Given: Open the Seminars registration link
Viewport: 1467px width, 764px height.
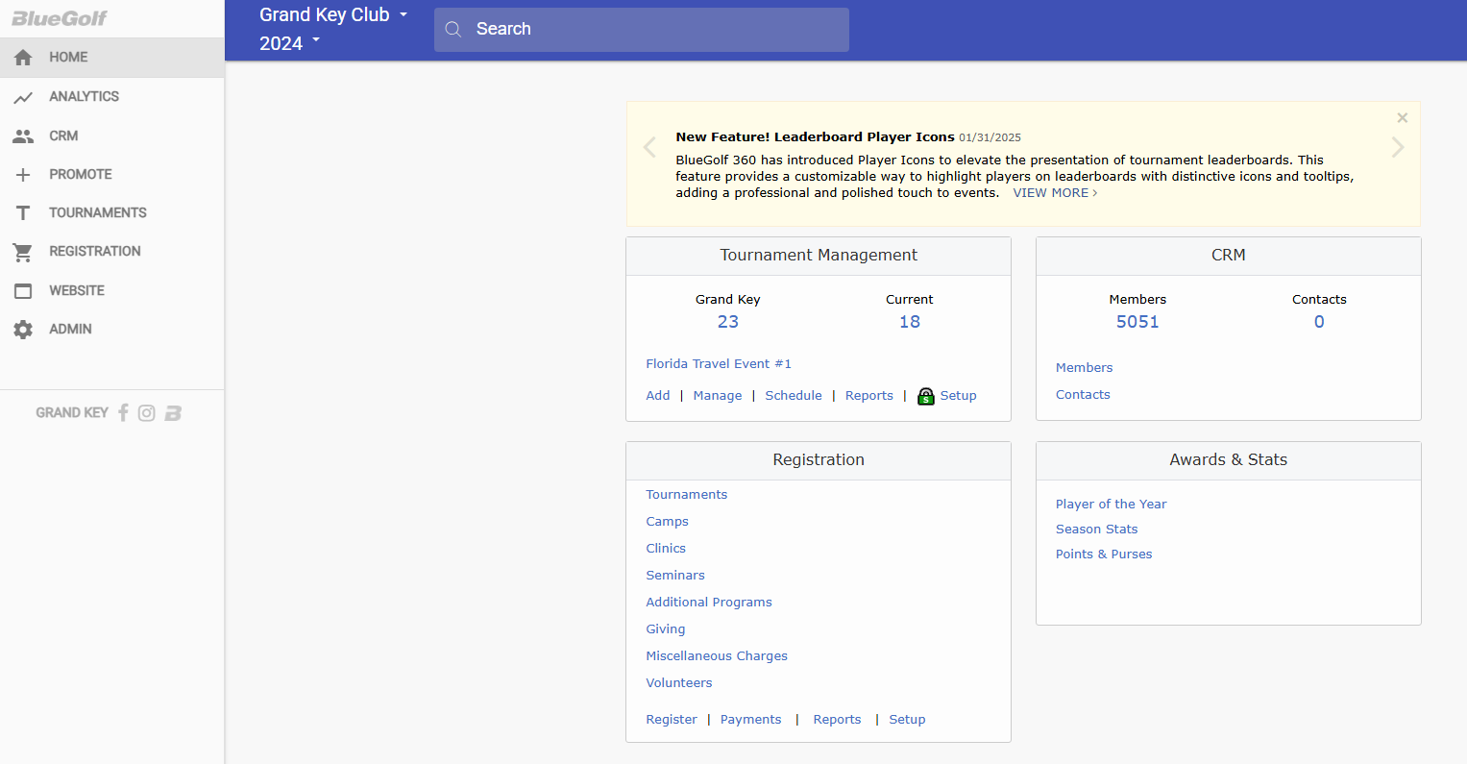Looking at the screenshot, I should coord(675,576).
